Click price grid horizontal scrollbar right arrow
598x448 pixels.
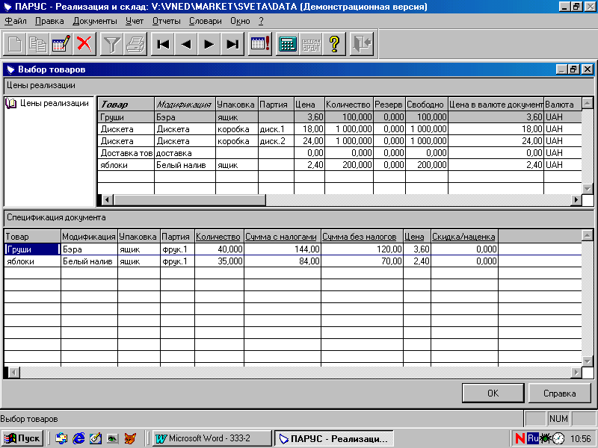(576, 199)
